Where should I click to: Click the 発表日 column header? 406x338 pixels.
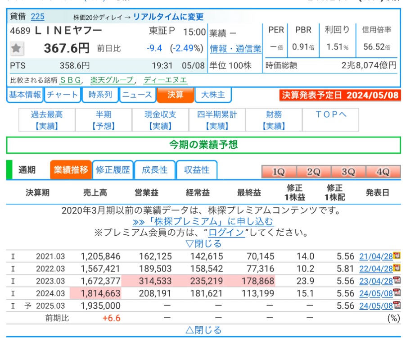click(378, 192)
